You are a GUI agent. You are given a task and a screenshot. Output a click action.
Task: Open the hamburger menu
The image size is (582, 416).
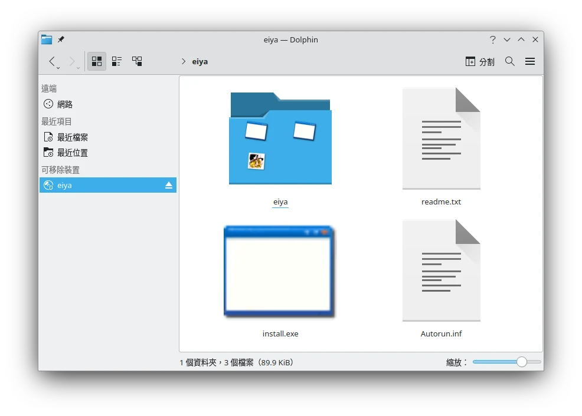[x=530, y=61]
